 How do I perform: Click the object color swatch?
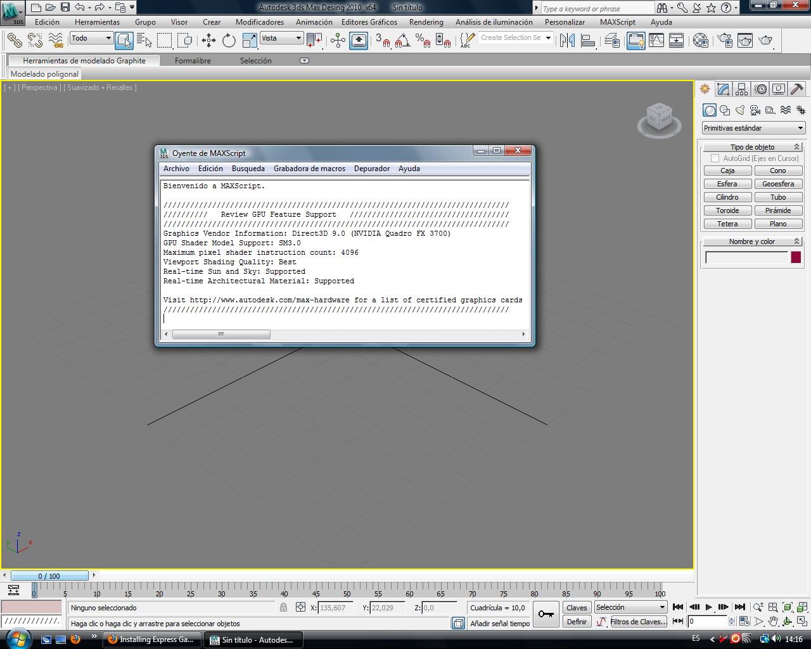[796, 257]
